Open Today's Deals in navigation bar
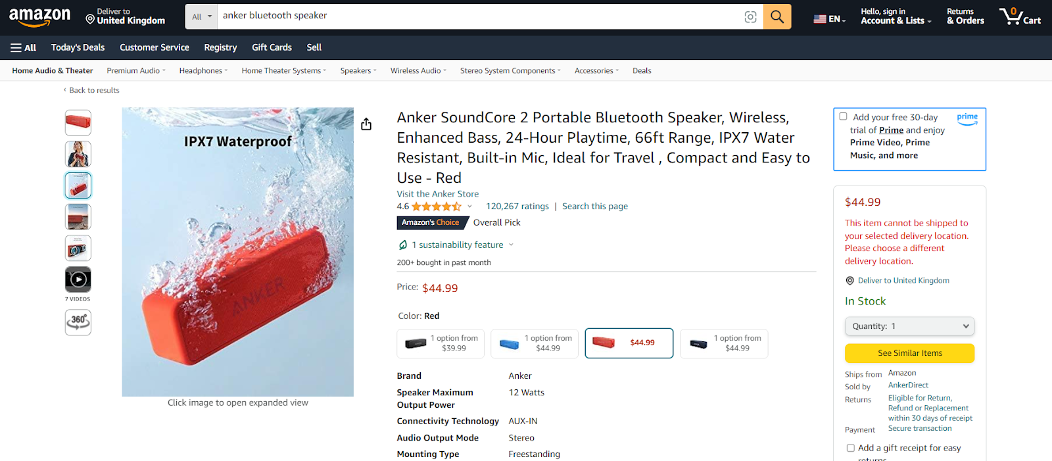 point(78,47)
